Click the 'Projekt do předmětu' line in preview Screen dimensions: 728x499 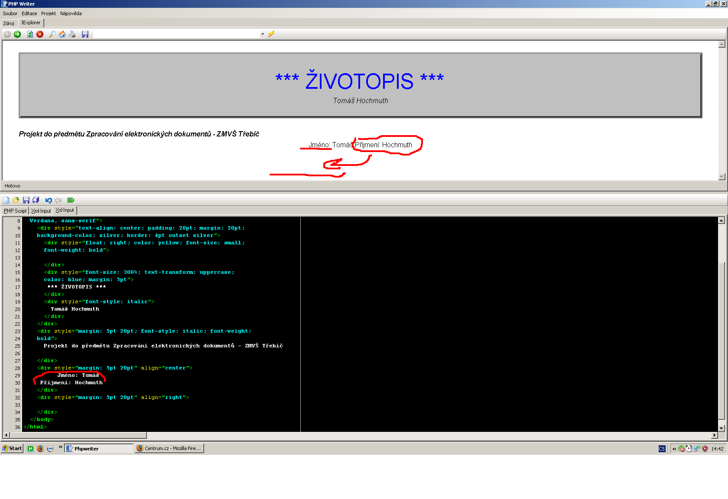(139, 134)
